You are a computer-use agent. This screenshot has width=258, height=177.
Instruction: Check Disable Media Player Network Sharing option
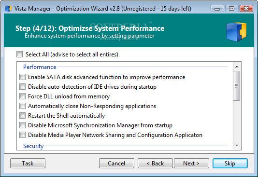22,135
